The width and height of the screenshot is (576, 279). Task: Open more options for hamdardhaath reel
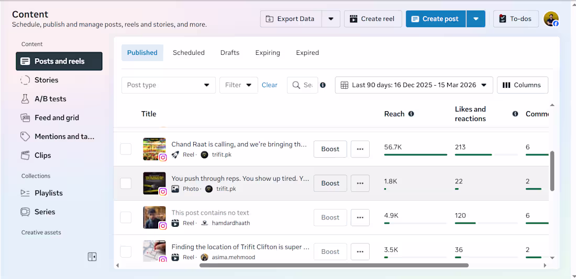pos(360,217)
